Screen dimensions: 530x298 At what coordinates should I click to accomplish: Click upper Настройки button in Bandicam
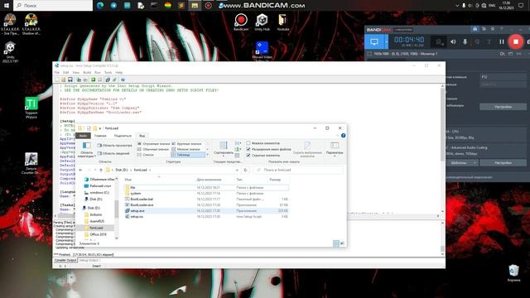pyautogui.click(x=503, y=107)
